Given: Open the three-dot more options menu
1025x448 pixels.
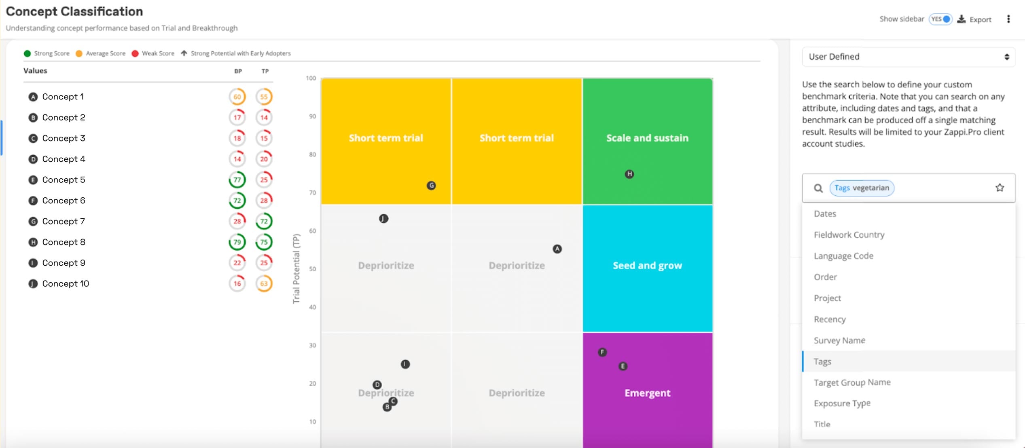Looking at the screenshot, I should [1008, 19].
